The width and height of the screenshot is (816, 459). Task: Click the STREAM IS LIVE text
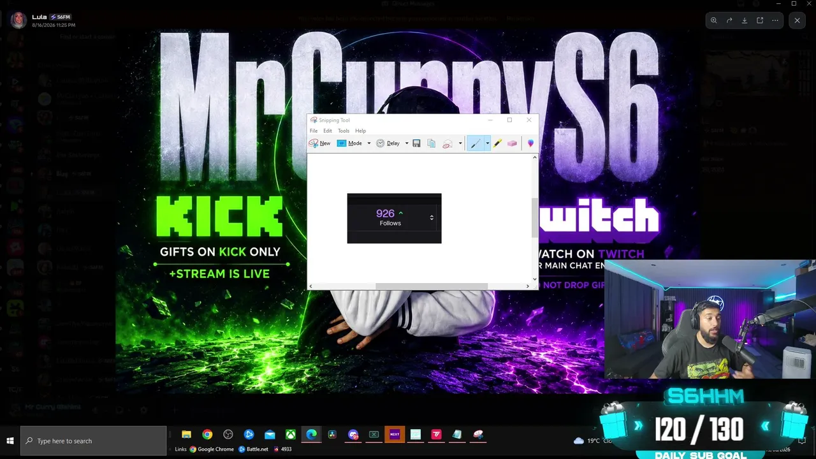[x=219, y=273]
